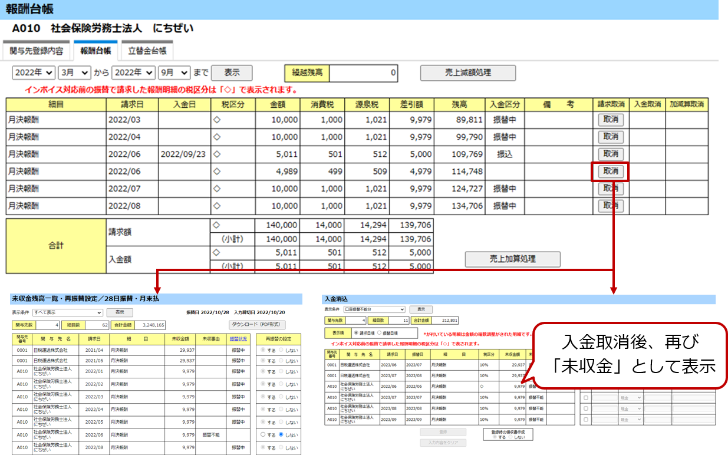
Task: Expand the start year dropdown showing 2022年
Action: [34, 72]
